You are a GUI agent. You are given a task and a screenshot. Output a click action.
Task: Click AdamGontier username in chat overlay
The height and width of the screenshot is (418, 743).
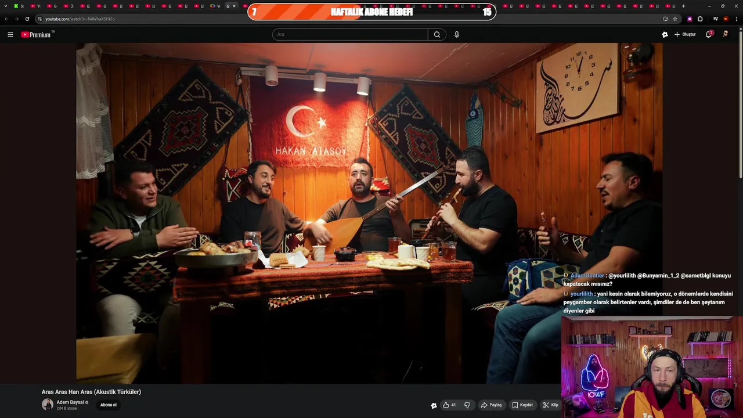(x=587, y=276)
